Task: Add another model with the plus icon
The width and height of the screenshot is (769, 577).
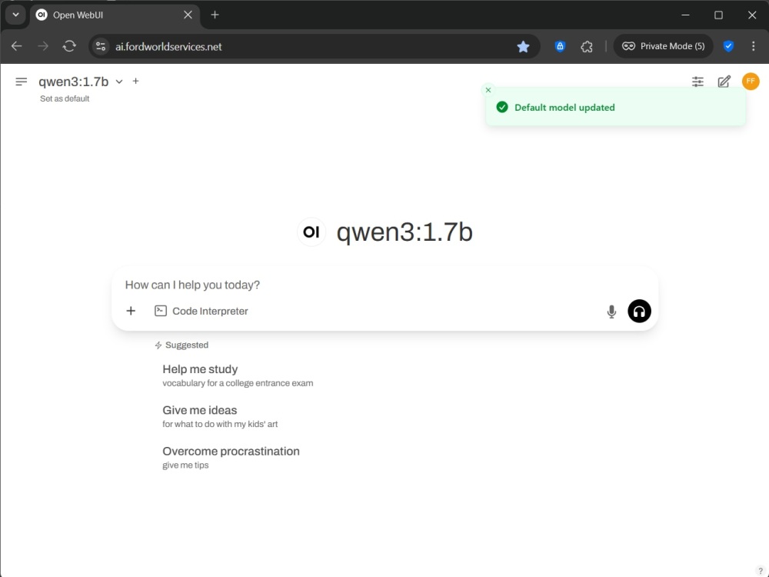Action: (x=136, y=81)
